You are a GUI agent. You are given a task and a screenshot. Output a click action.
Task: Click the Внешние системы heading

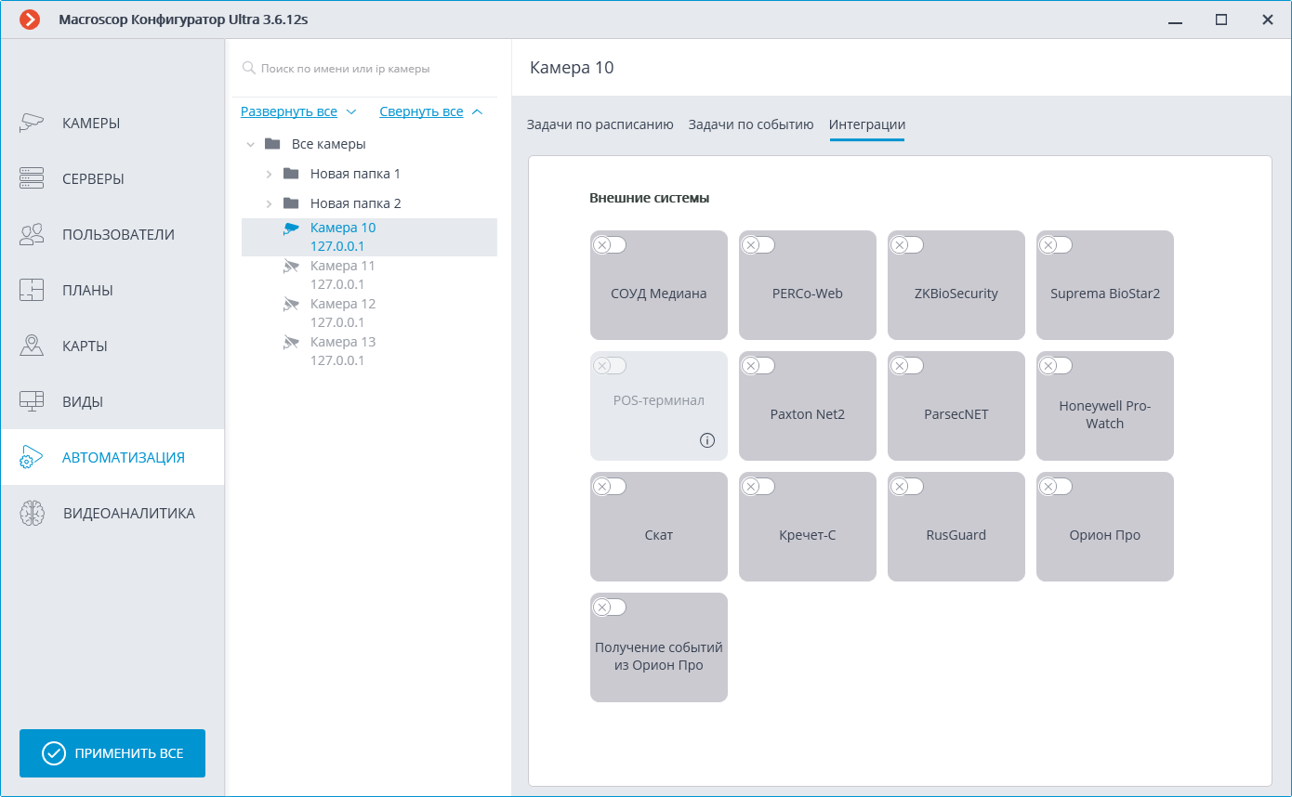pyautogui.click(x=650, y=198)
